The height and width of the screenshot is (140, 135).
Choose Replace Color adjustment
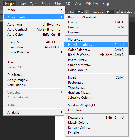coord(96,128)
